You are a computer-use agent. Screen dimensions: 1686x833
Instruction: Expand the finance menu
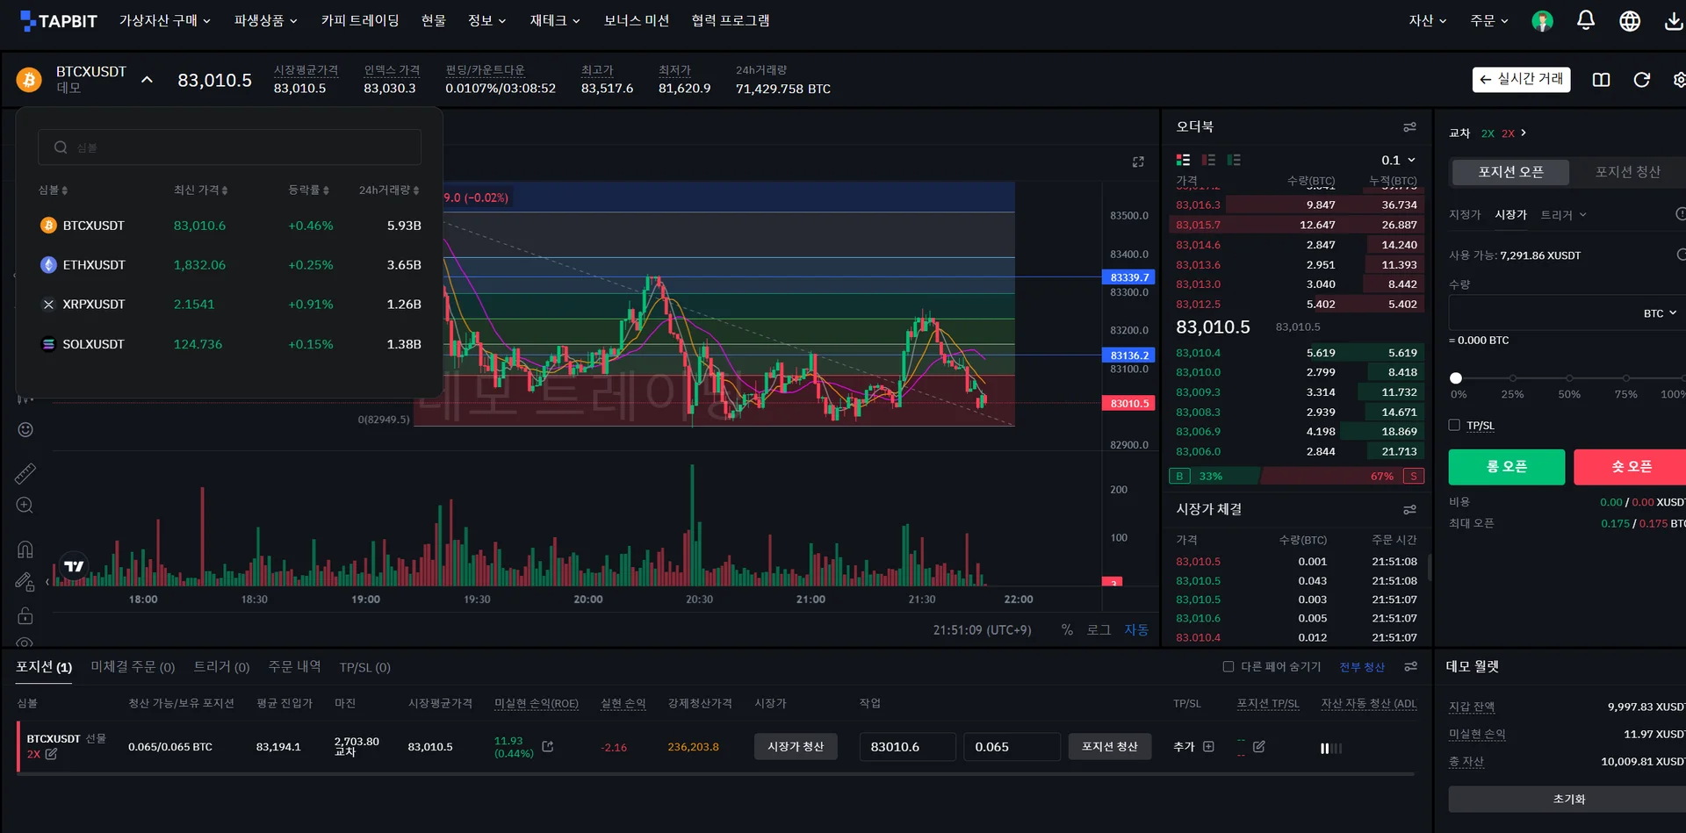click(555, 20)
